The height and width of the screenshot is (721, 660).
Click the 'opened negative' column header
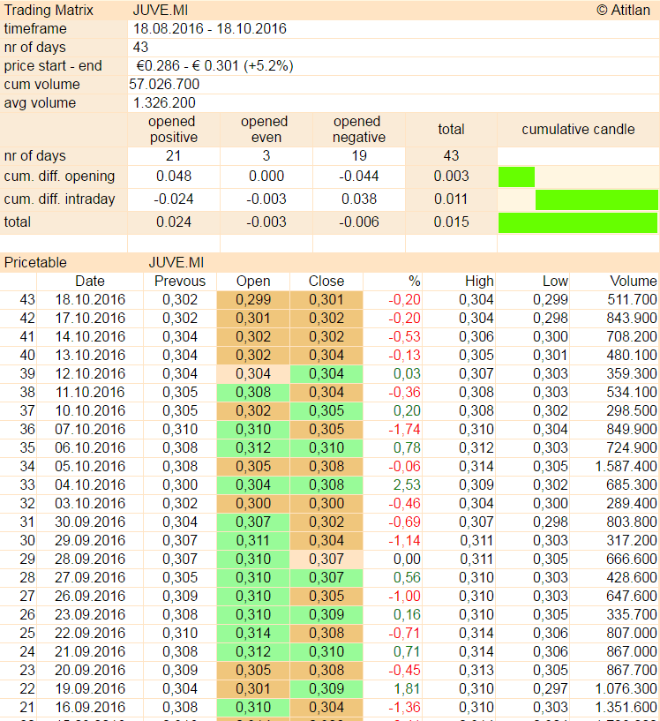358,129
